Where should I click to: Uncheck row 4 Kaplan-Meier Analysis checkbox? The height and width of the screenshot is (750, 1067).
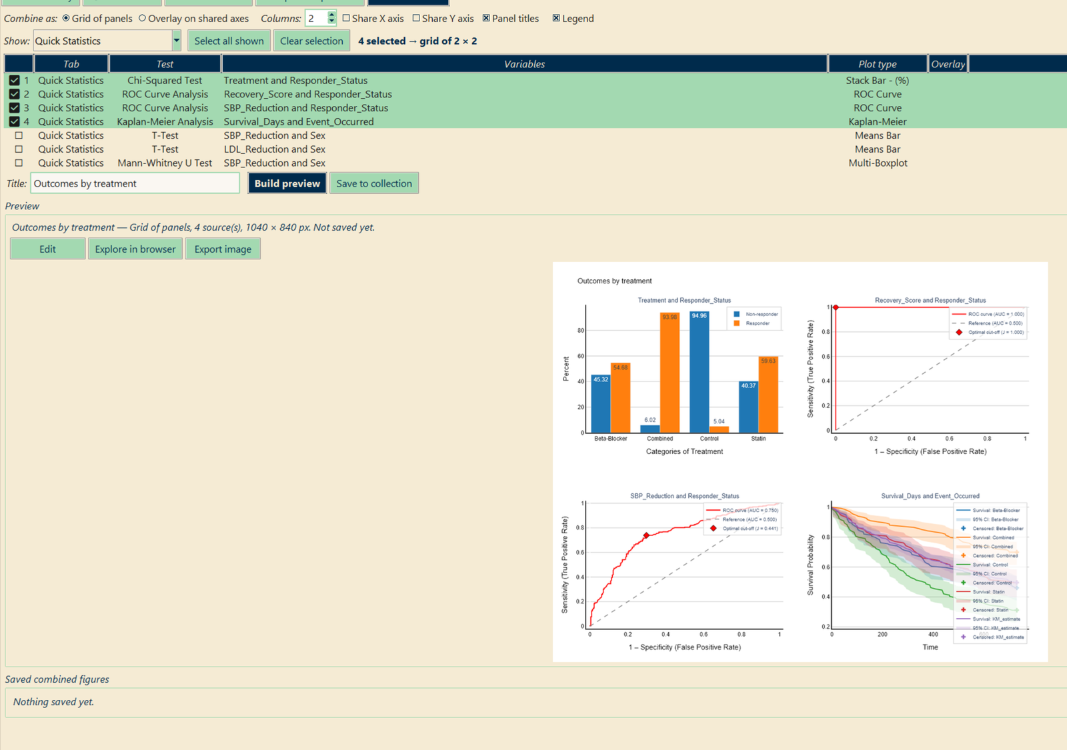[x=14, y=121]
